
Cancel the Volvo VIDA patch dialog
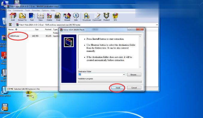pos(134,88)
